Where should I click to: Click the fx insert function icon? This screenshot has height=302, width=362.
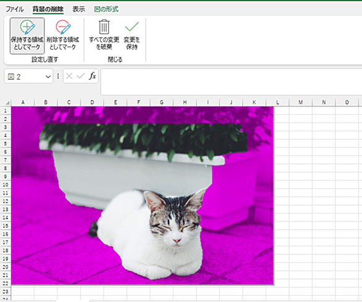(x=92, y=76)
